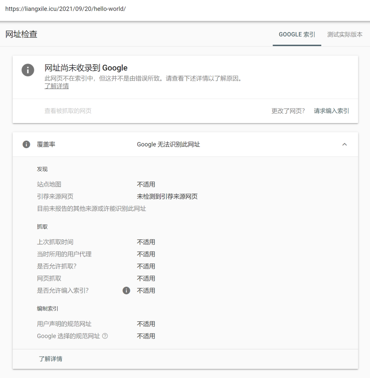This screenshot has height=378, width=370.
Task: Switch to the GOOGLE 索引 tab
Action: [297, 34]
